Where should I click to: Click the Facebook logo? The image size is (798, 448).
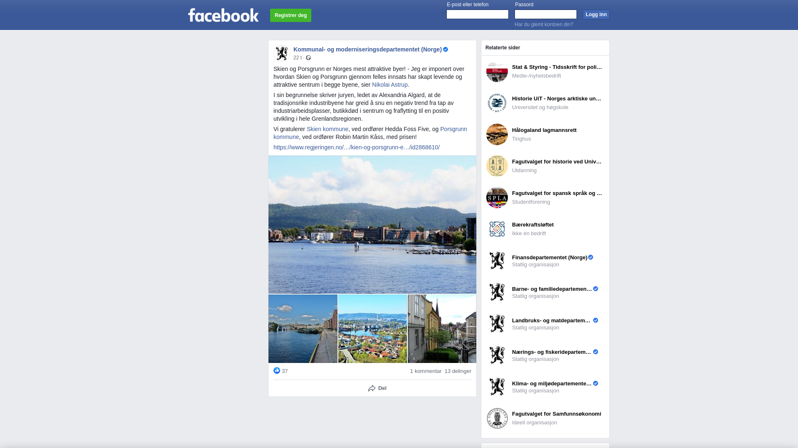223,15
